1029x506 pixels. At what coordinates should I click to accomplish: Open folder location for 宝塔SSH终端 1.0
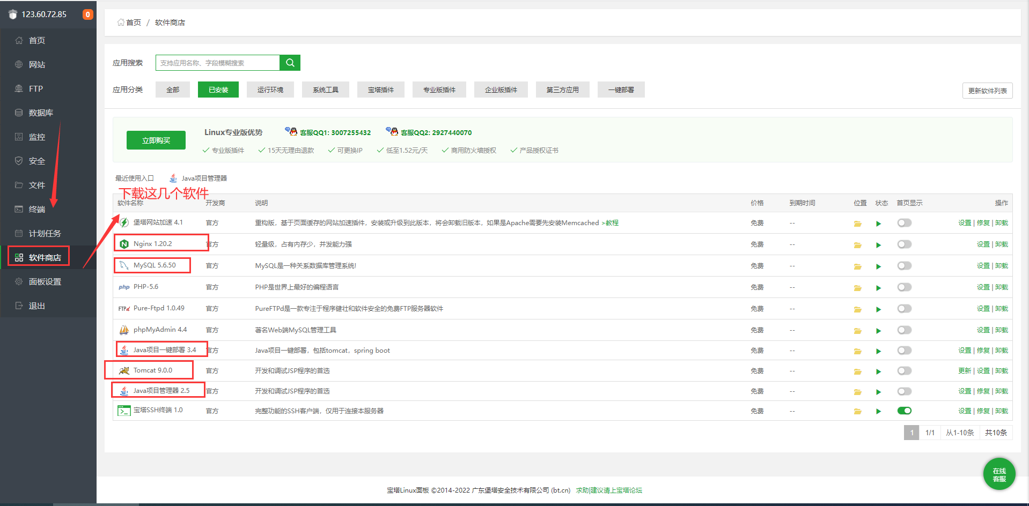857,412
